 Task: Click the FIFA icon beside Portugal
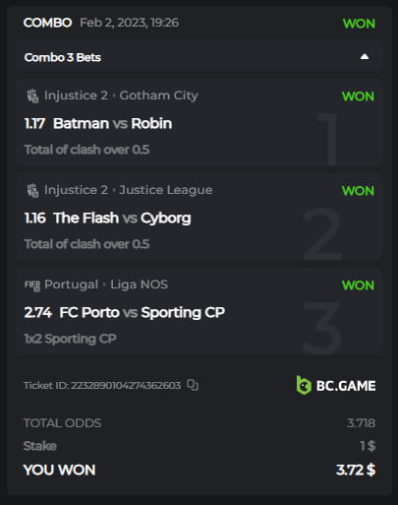[x=32, y=284]
